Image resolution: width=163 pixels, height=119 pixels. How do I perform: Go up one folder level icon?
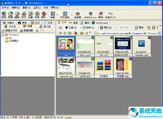tap(69, 33)
